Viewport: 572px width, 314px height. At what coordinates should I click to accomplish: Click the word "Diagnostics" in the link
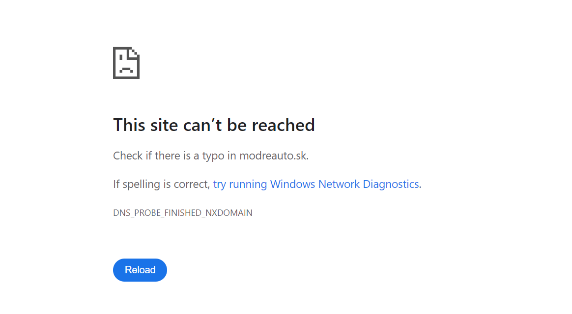click(x=391, y=184)
